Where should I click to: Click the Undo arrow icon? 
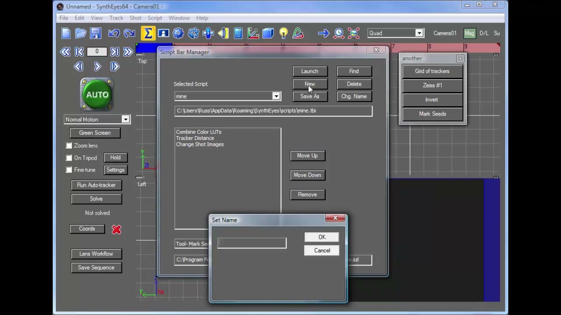(114, 33)
